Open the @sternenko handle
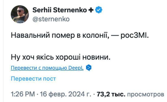 coord(51,19)
